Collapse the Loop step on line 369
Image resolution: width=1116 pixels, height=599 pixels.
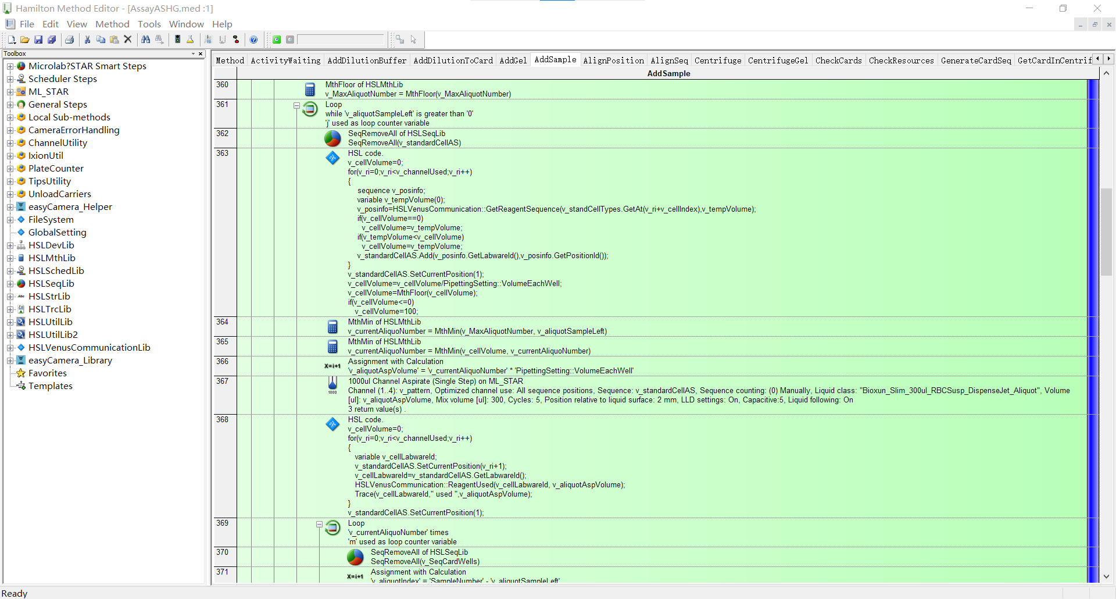click(x=319, y=525)
